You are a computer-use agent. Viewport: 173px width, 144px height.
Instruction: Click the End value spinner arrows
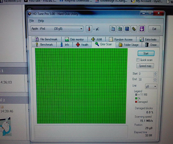155,79
